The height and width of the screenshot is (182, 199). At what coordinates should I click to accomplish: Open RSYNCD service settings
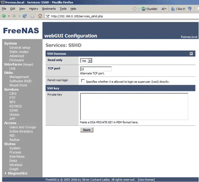[x=16, y=106]
